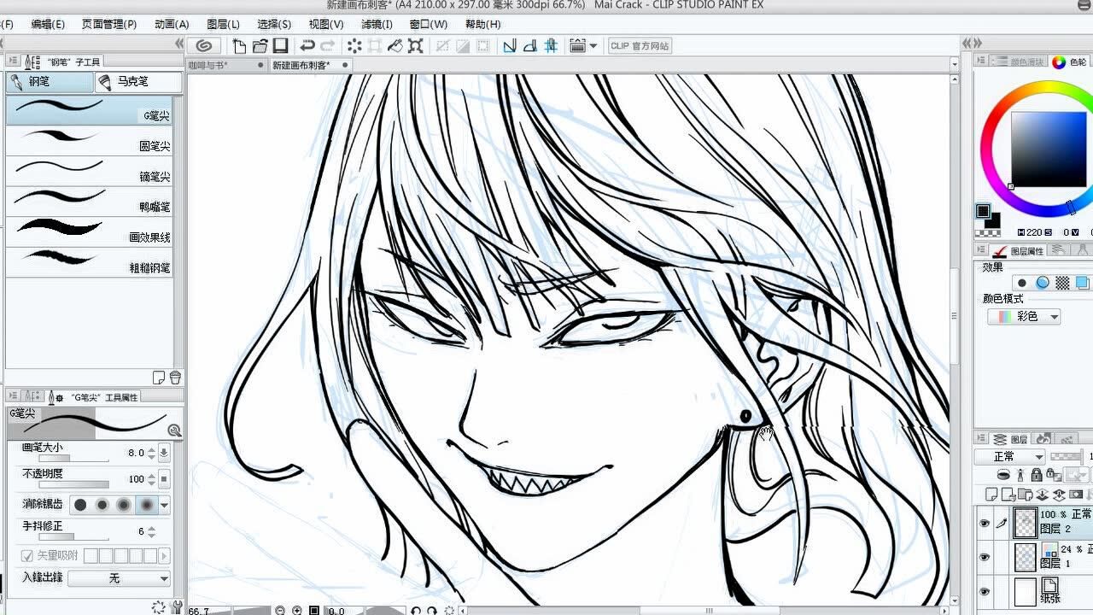This screenshot has height=615, width=1093.
Task: Click the delete sub tool trash icon
Action: click(175, 378)
